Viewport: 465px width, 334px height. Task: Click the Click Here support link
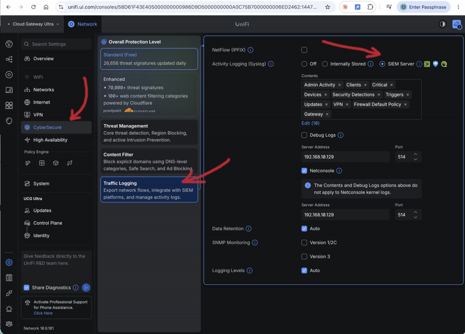tap(43, 313)
